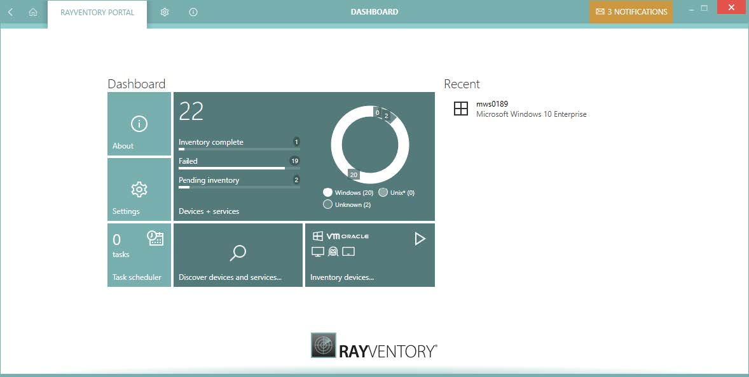Open the 3 Notifications button
Screen dimensions: 749x377
631,12
